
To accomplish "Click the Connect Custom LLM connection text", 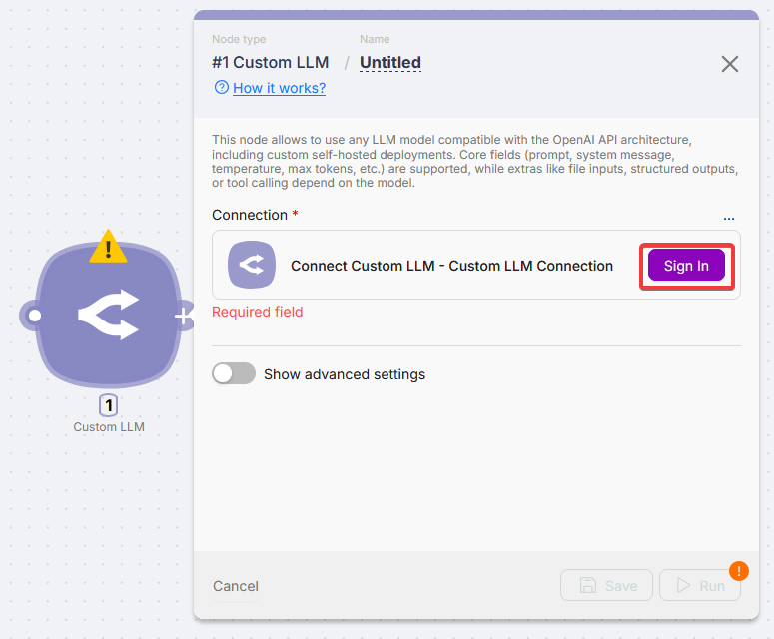I will 451,266.
